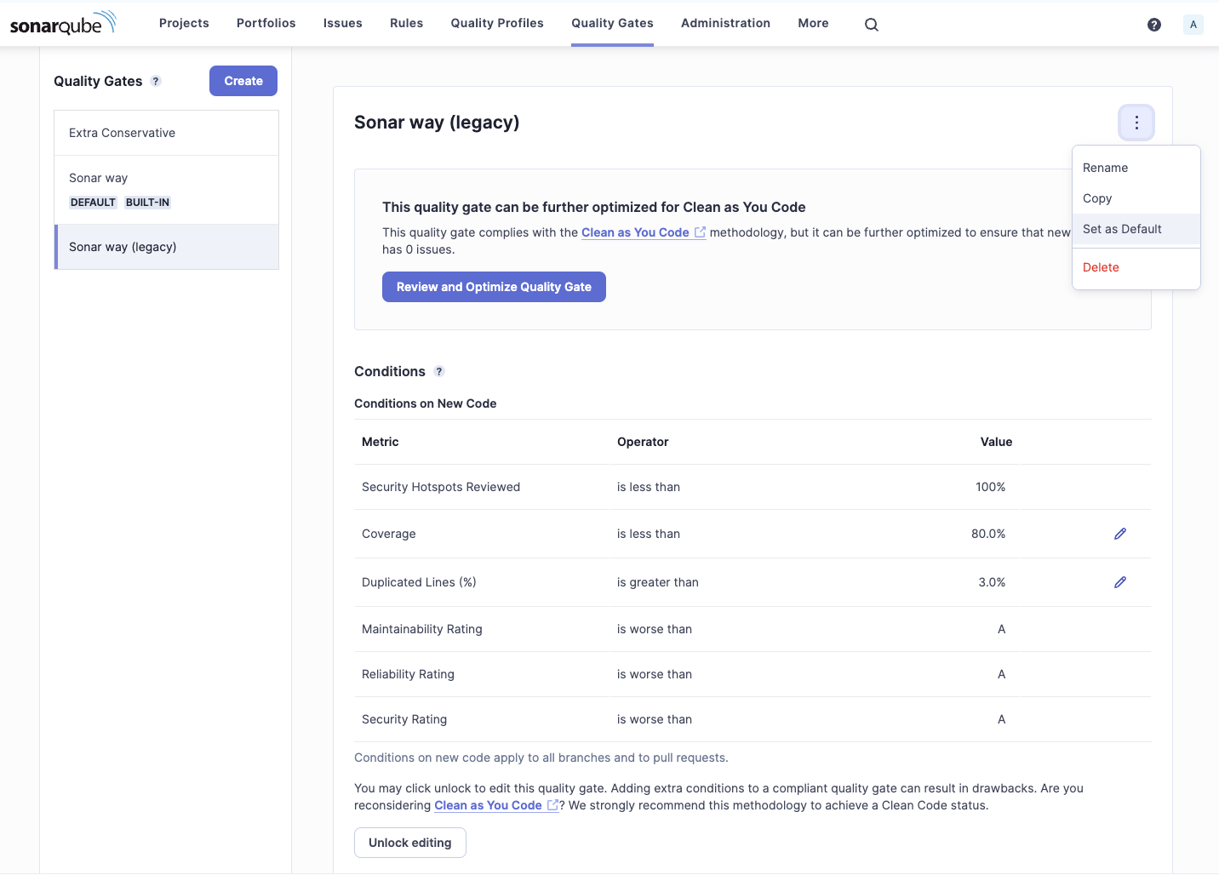Go to the Issues tab
This screenshot has height=875, width=1219.
(342, 24)
